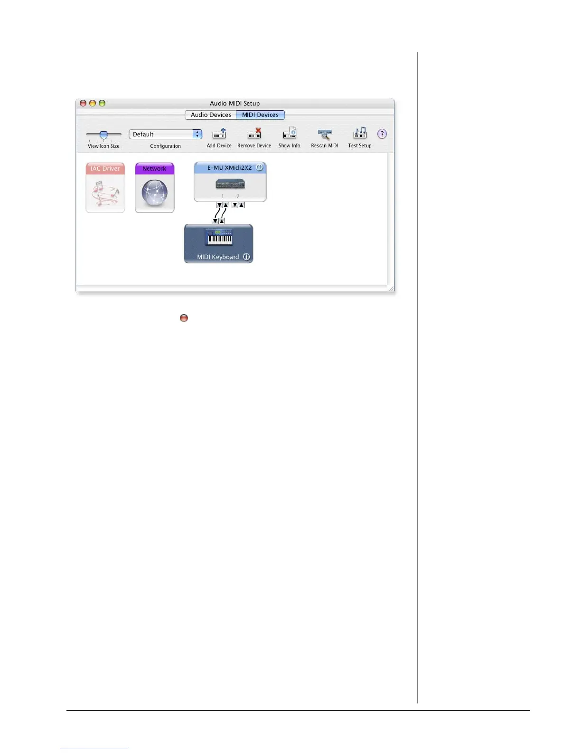The height and width of the screenshot is (753, 581).
Task: Open the Default configuration dropdown
Action: 166,135
